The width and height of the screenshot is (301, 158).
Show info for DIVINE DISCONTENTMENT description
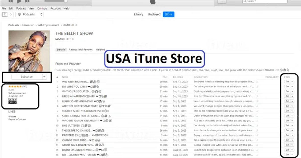coord(257,150)
